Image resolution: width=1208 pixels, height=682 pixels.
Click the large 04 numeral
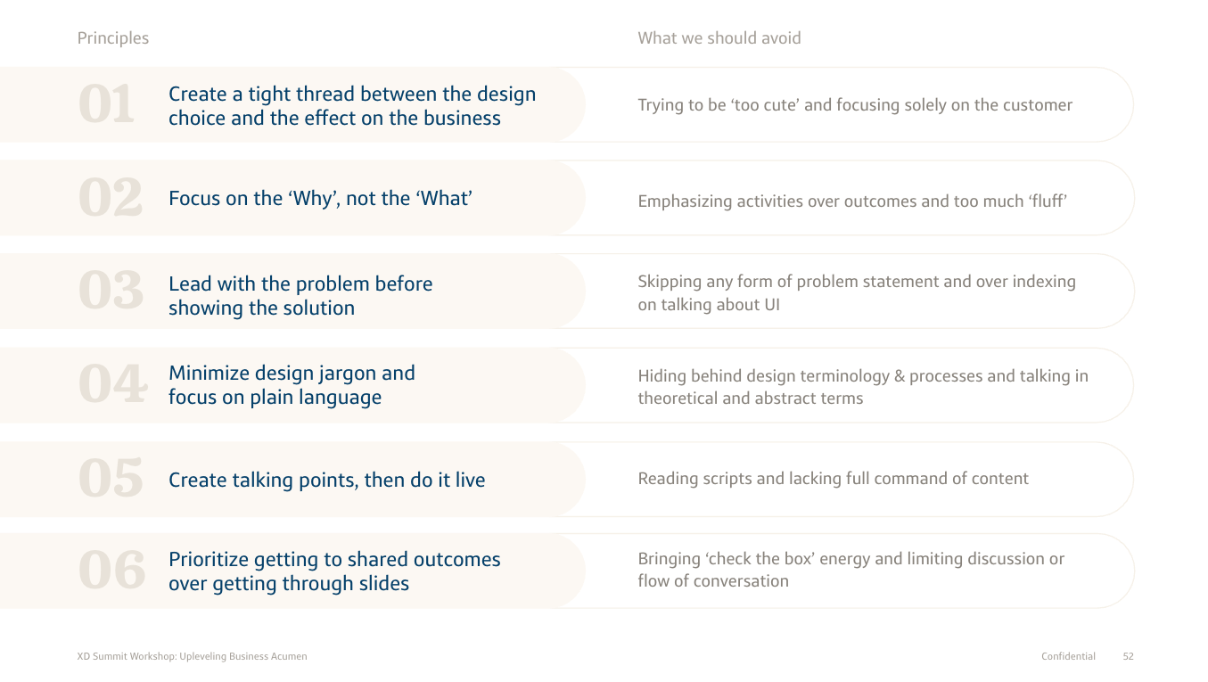coord(111,384)
